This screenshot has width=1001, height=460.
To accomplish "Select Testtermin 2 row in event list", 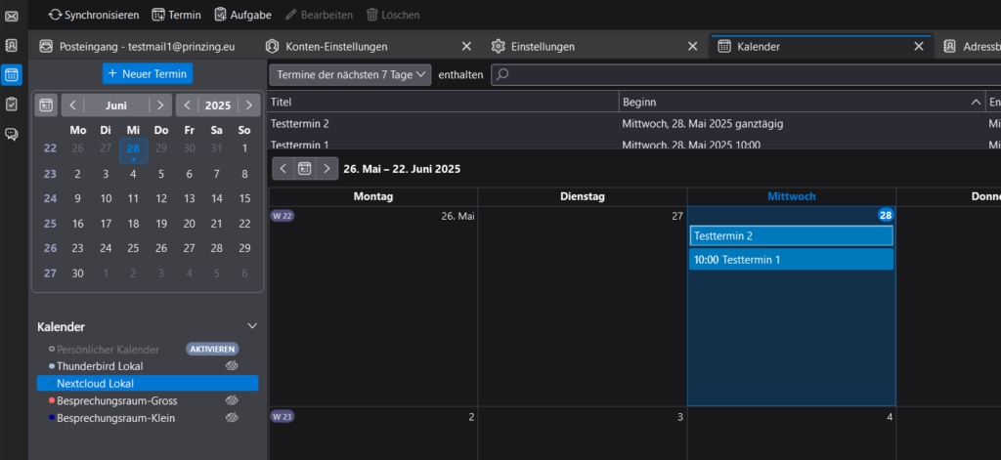I will (x=634, y=124).
